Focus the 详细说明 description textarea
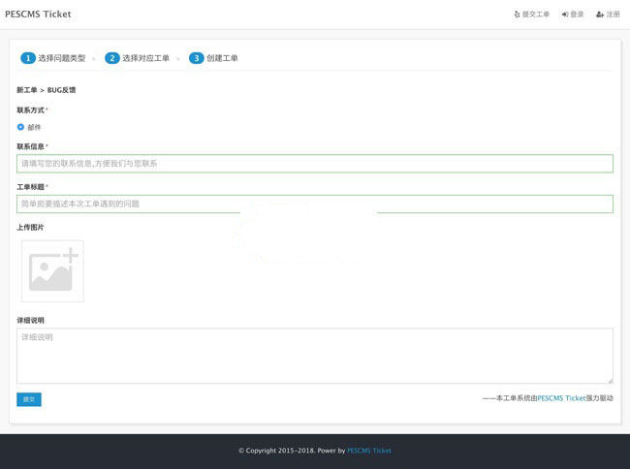Image resolution: width=630 pixels, height=469 pixels. pos(315,356)
